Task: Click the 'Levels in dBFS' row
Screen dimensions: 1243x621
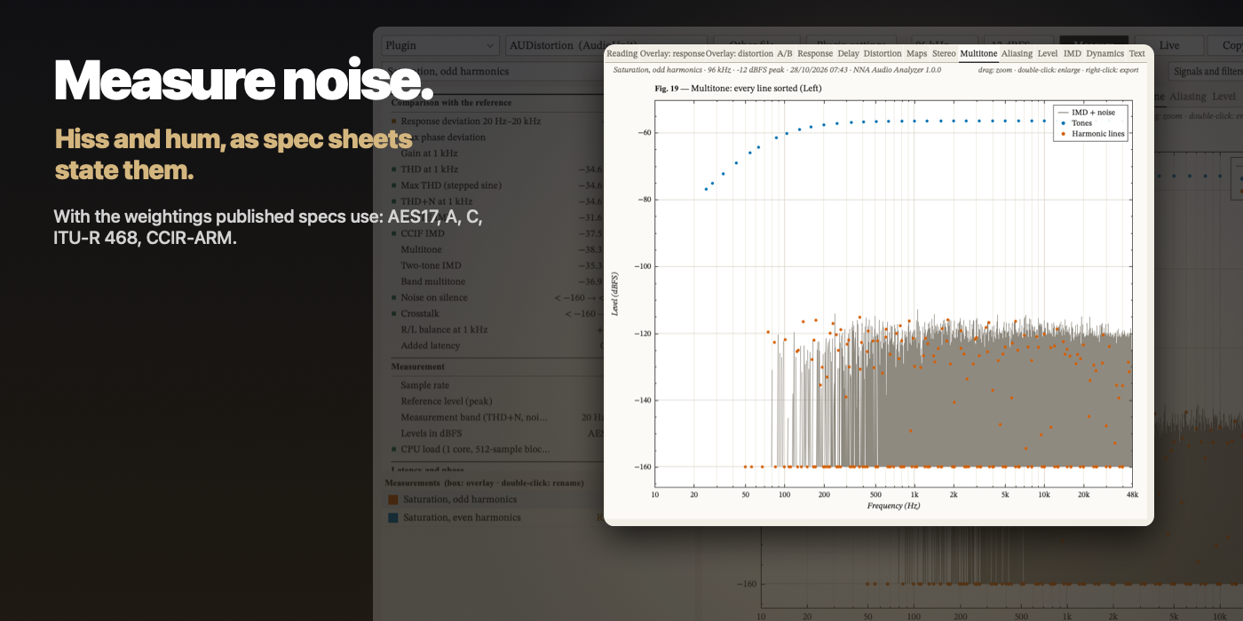Action: pyautogui.click(x=497, y=434)
